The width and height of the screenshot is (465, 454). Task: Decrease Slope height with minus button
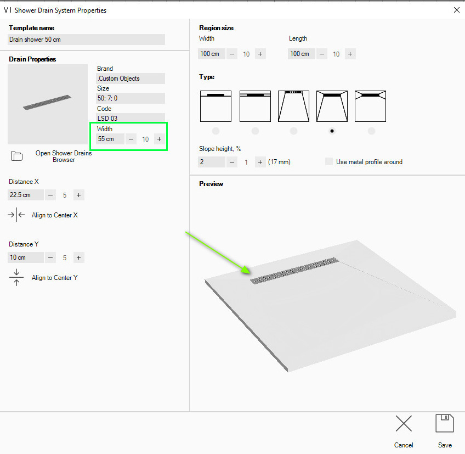[x=232, y=162]
